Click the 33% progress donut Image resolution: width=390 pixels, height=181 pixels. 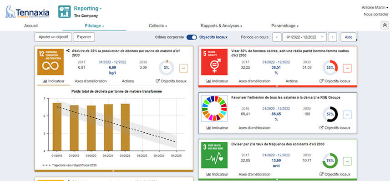[x=330, y=68]
